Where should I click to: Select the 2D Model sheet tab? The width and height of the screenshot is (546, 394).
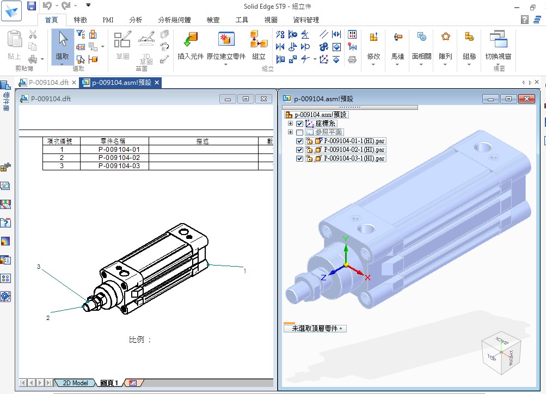click(x=75, y=383)
